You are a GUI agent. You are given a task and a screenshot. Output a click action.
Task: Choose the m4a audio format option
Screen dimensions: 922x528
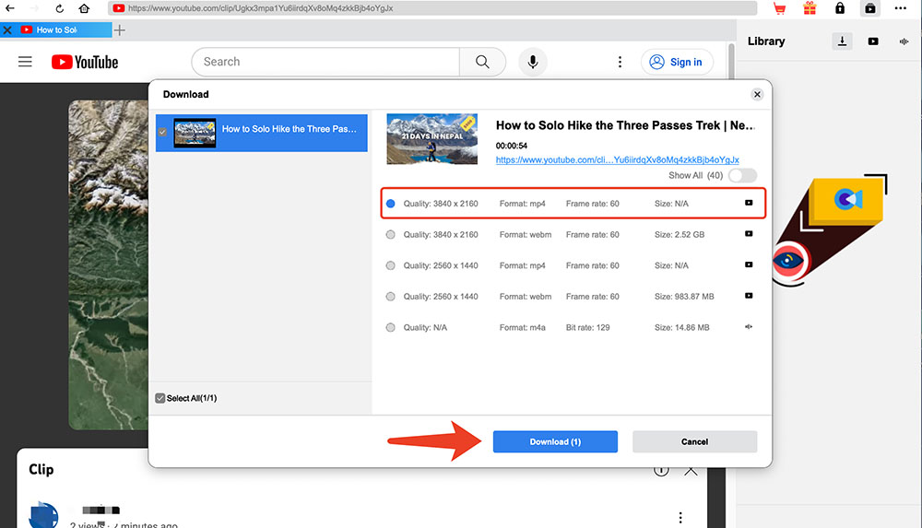pos(391,327)
